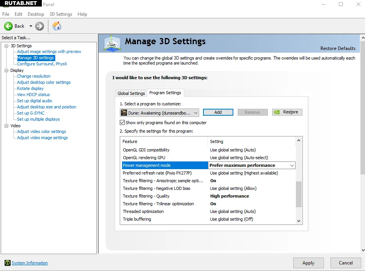The image size is (365, 271).
Task: Select the Program Settings tab
Action: coord(165,93)
